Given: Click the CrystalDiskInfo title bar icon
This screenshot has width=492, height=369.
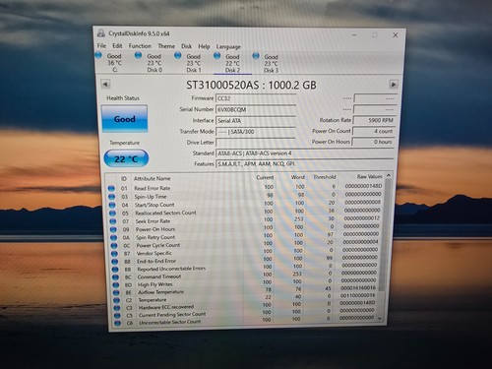Looking at the screenshot, I should point(101,33).
